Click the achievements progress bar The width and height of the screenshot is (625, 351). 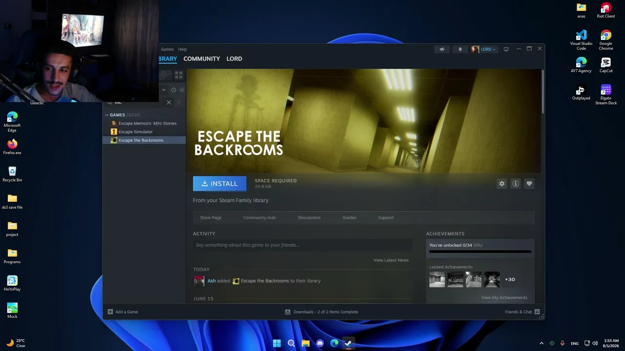(480, 252)
